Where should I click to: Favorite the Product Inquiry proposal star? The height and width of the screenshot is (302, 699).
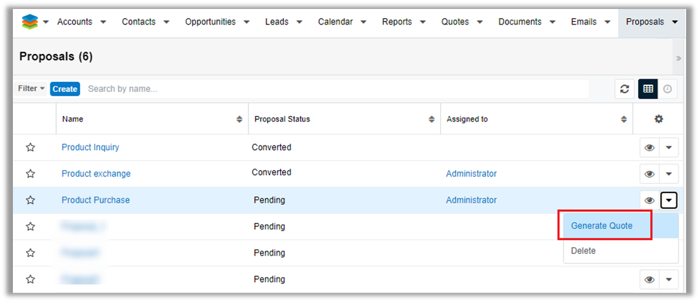pos(30,147)
